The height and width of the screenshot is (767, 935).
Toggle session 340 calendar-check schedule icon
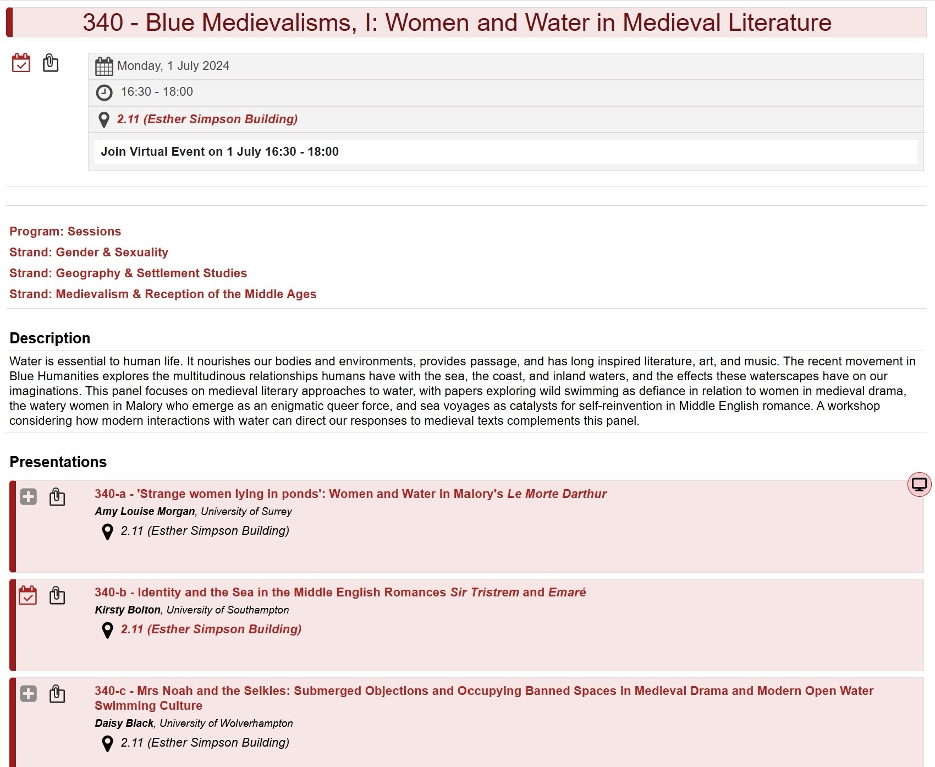[x=21, y=63]
